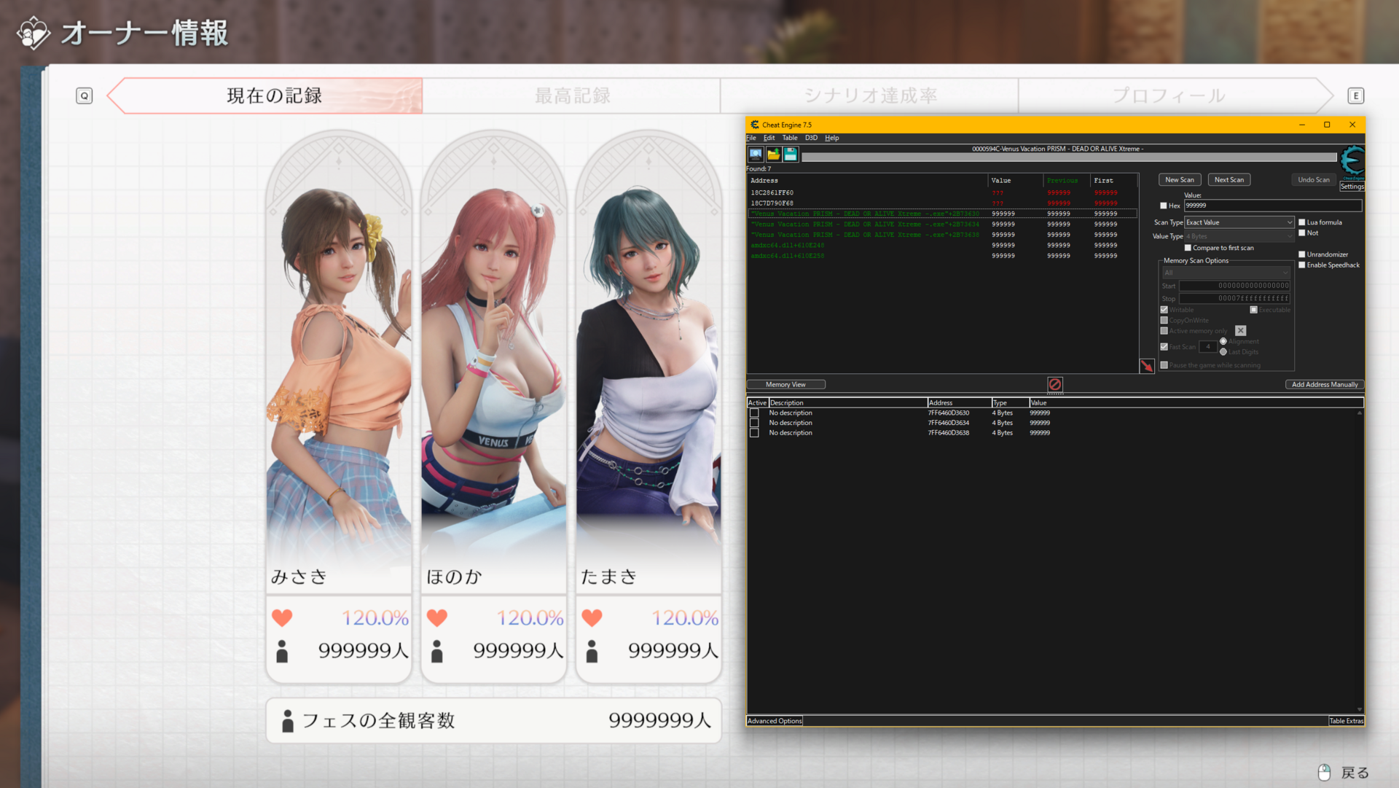
Task: Open the Table menu
Action: pos(790,138)
